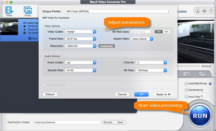The height and width of the screenshot is (131, 216).
Task: Toggle the Intel/AMD/Nvidia checkbox
Action: (x=186, y=83)
